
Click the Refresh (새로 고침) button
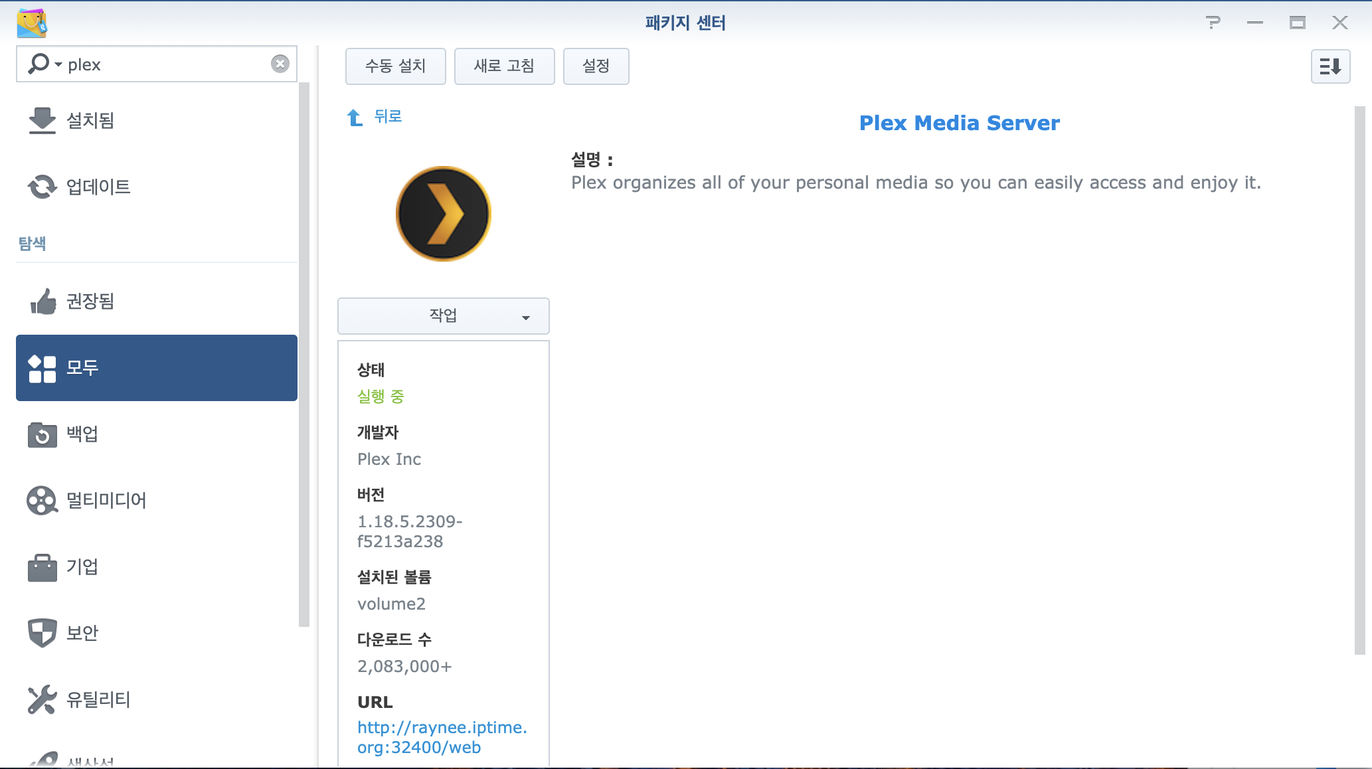[504, 66]
